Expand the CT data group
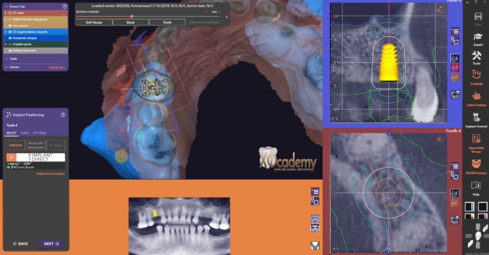Screen dimensions: 489x255 6,13
